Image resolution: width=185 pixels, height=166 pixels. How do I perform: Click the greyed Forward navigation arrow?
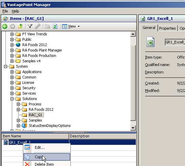(x=12, y=26)
